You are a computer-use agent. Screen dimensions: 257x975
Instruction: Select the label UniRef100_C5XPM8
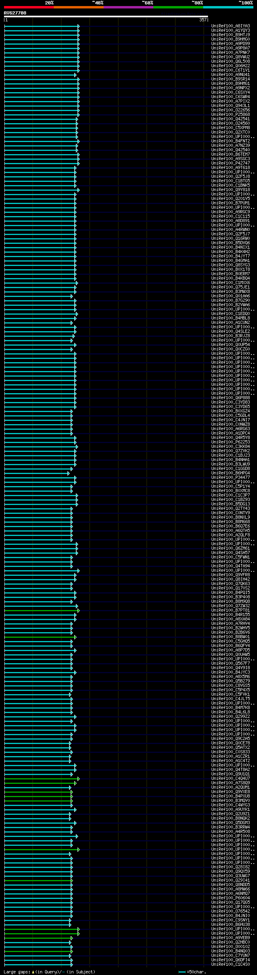pyautogui.click(x=230, y=128)
